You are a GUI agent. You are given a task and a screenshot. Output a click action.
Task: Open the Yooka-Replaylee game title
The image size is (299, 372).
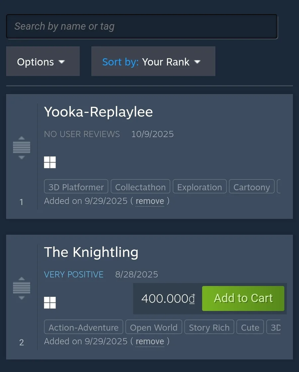tap(98, 112)
